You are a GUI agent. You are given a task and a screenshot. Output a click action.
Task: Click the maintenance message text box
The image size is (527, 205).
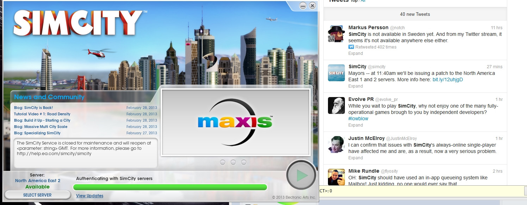tap(86, 153)
